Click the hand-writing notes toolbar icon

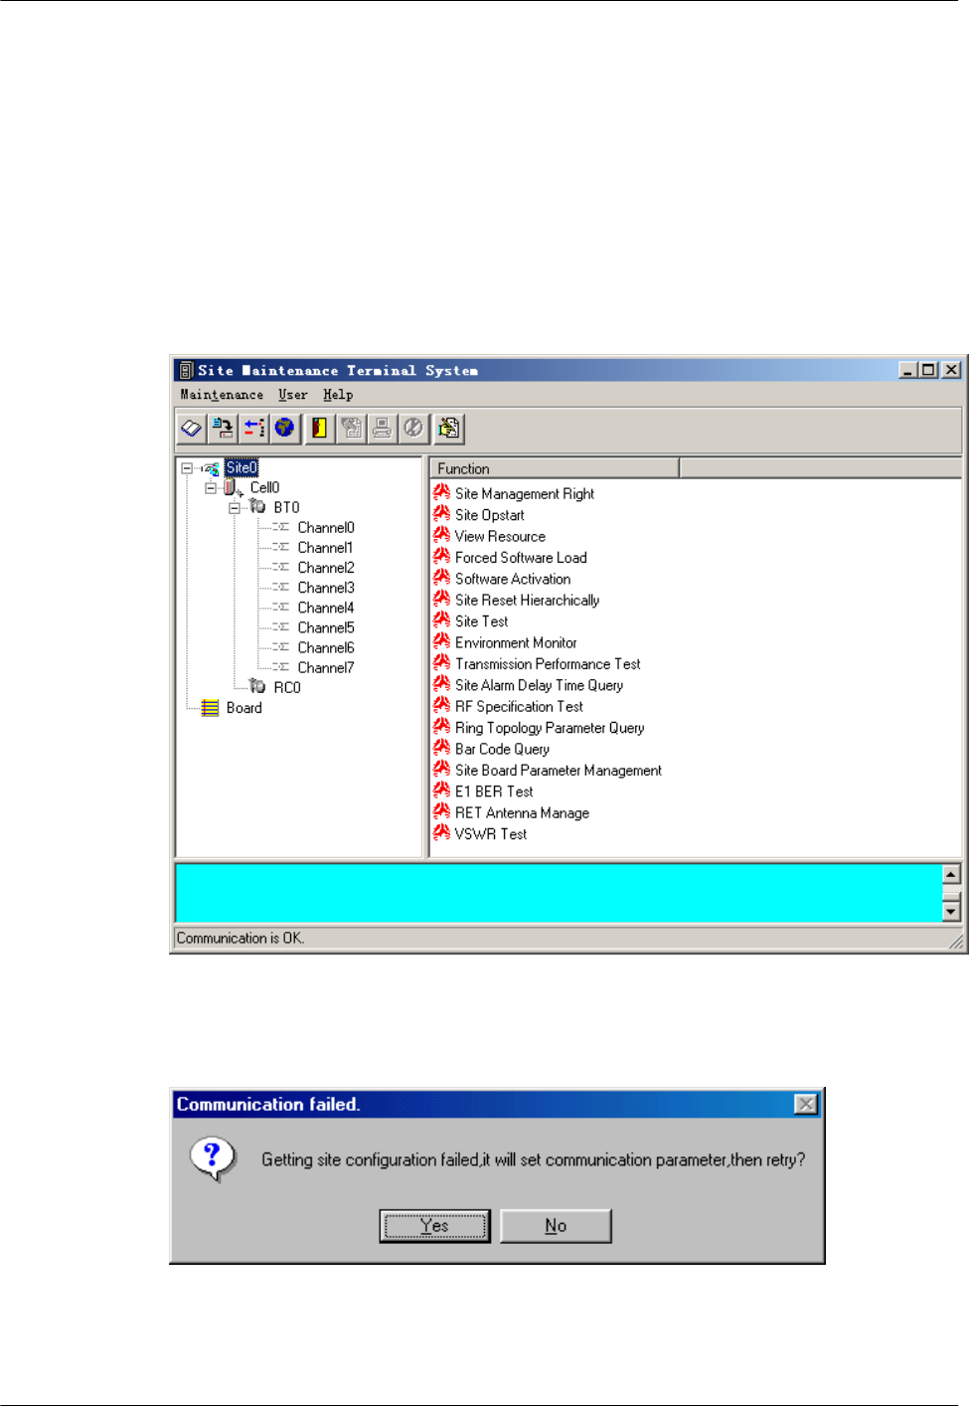[x=449, y=429]
